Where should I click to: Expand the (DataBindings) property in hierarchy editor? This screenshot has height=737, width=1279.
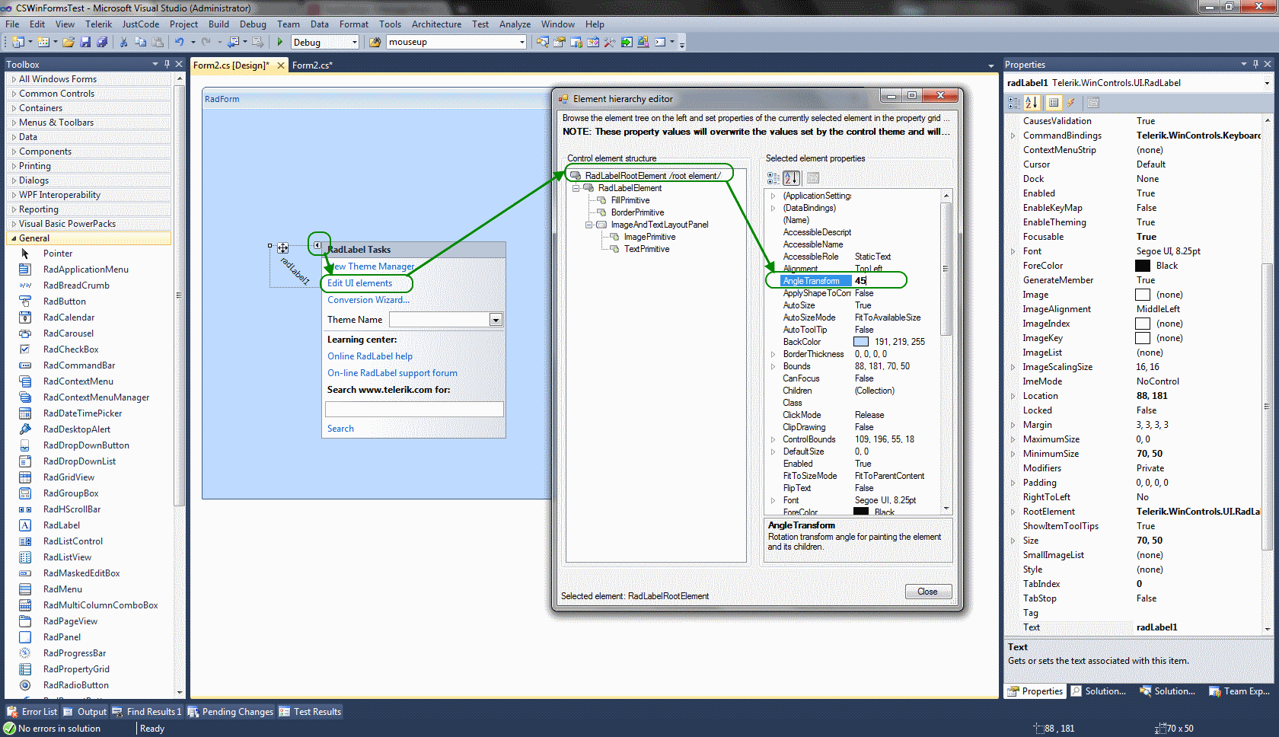[773, 208]
